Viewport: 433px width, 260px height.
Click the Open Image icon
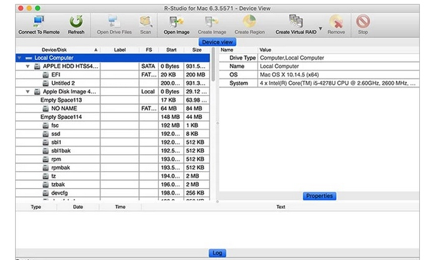176,22
